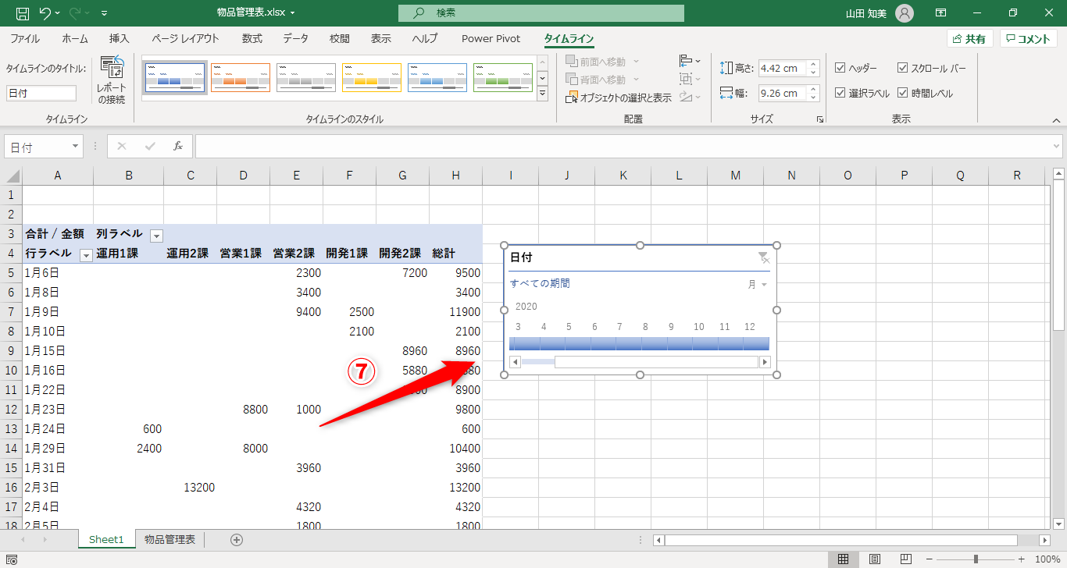Image resolution: width=1067 pixels, height=568 pixels.
Task: Switch to the 物品管理表 sheet tab
Action: click(x=170, y=539)
